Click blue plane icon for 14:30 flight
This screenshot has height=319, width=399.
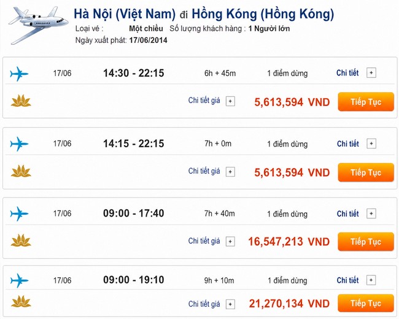(19, 74)
